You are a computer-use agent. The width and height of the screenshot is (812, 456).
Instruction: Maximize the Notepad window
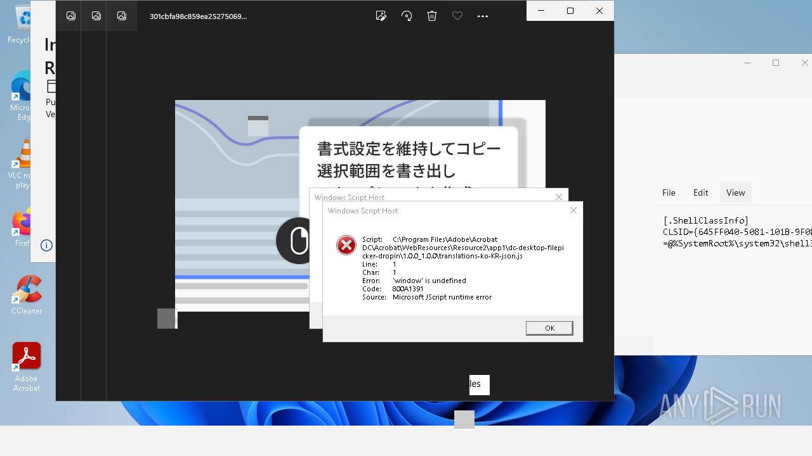(776, 63)
